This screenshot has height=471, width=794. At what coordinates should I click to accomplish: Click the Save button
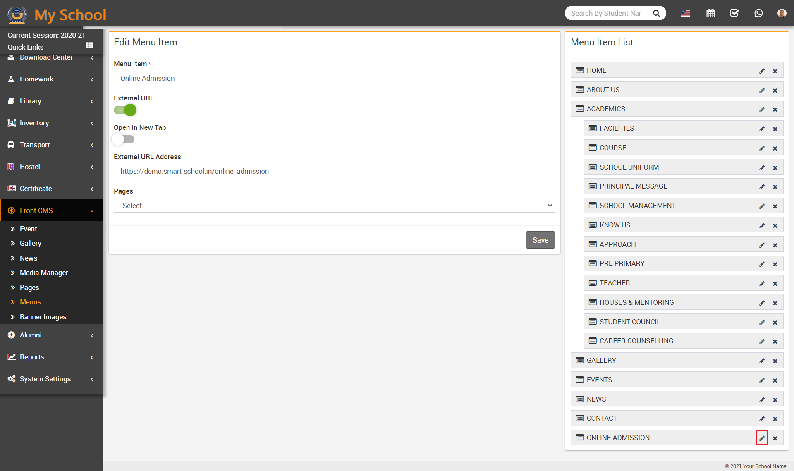coord(540,240)
